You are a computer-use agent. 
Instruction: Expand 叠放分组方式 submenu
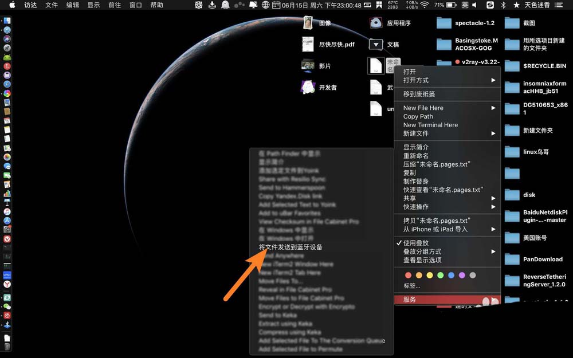447,251
